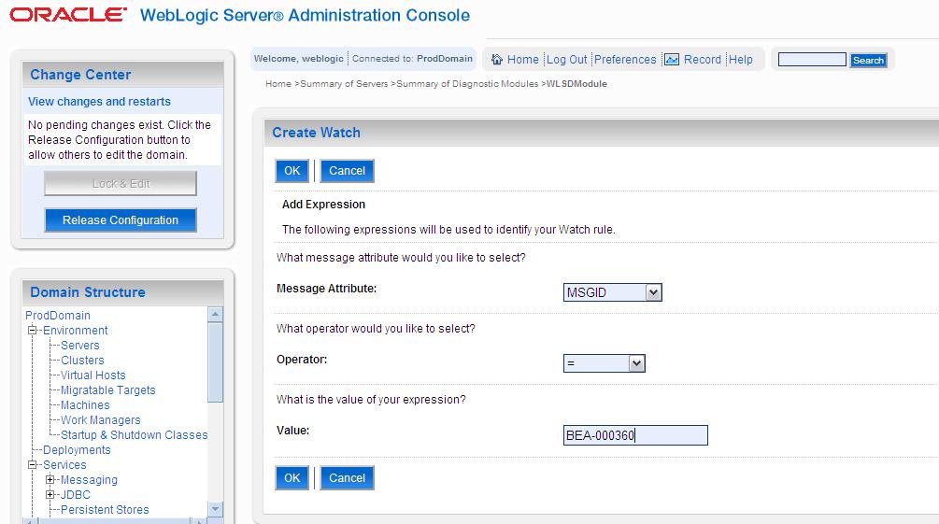Open Virtual Hosts tree item
Image resolution: width=939 pixels, height=524 pixels.
[x=92, y=375]
